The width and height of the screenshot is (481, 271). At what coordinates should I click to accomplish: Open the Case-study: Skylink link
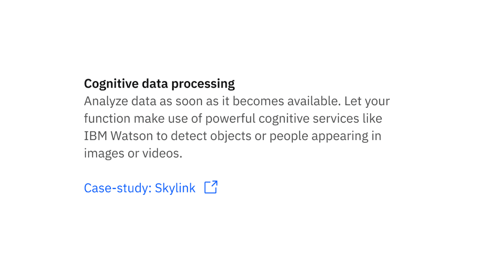tap(139, 188)
